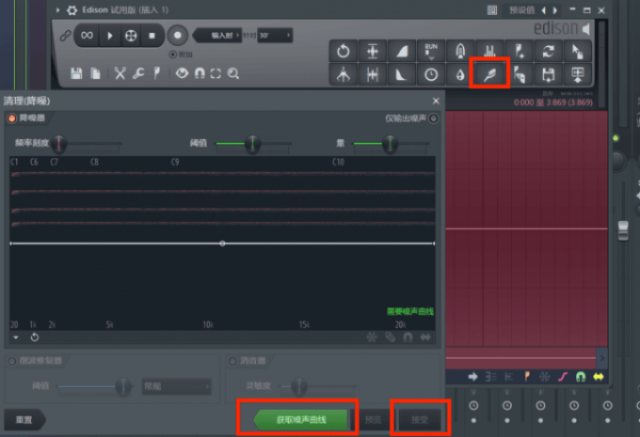Click the Edison play button

pos(109,36)
